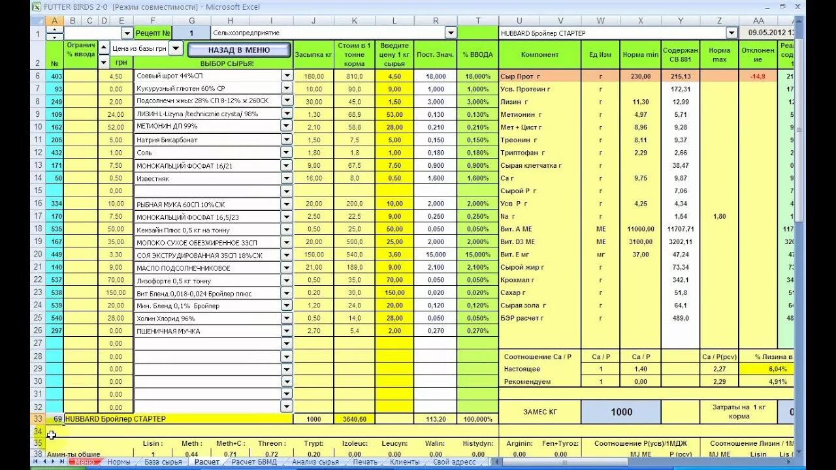Expand dropdown for ПШЕНИЧНАЯ МУЧКА

pyautogui.click(x=286, y=331)
